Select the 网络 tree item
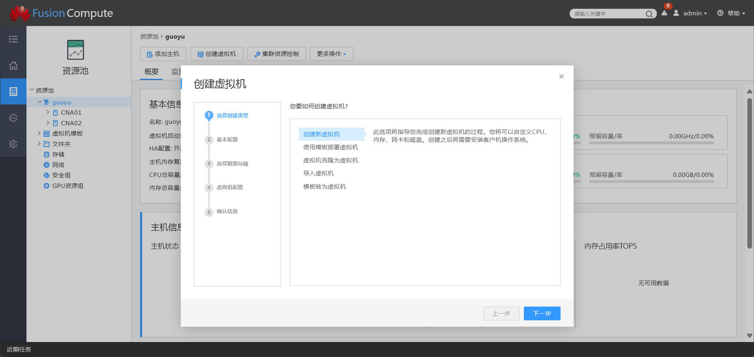 58,165
